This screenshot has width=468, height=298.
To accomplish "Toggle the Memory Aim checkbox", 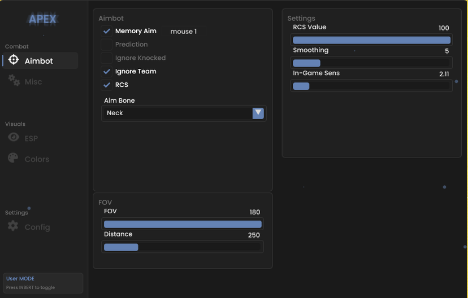I will [107, 32].
